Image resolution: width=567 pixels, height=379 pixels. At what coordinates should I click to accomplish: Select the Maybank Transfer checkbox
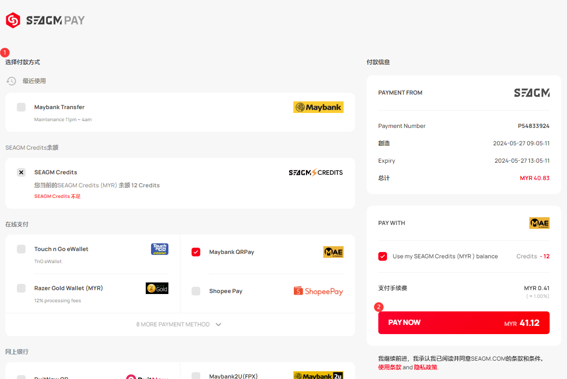(21, 107)
